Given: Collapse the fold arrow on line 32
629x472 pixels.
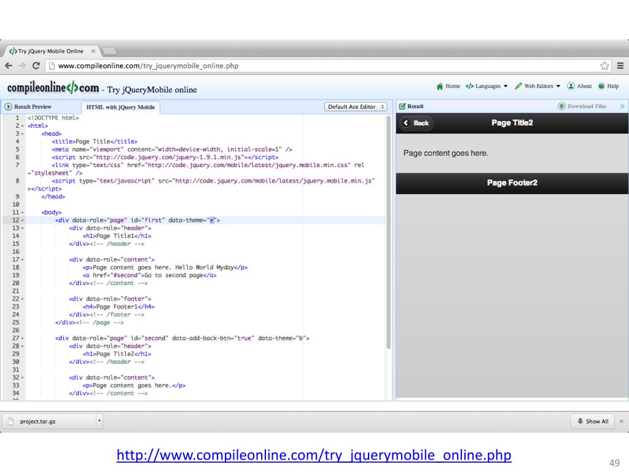Looking at the screenshot, I should pyautogui.click(x=22, y=378).
